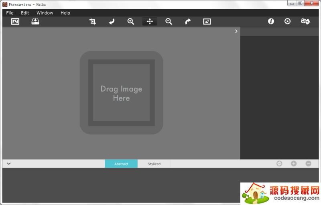Click the fit image to screen icon
The image size is (321, 205).
point(207,22)
